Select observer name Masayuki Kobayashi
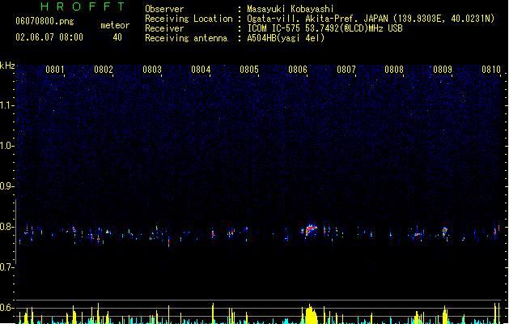The height and width of the screenshot is (324, 509). coord(291,9)
